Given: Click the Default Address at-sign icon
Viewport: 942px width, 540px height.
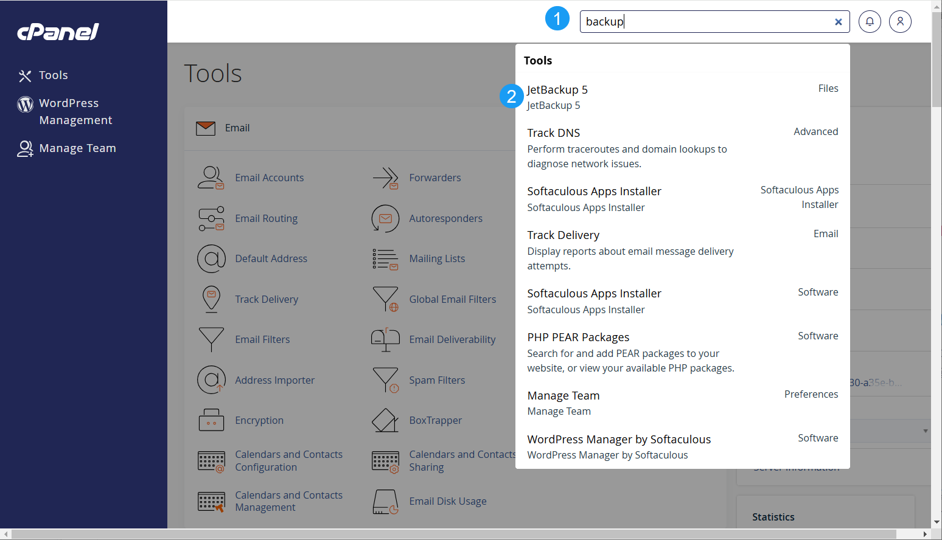Looking at the screenshot, I should [x=211, y=259].
